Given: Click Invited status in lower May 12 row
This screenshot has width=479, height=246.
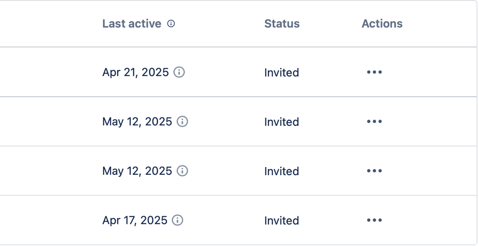Looking at the screenshot, I should coord(281,171).
